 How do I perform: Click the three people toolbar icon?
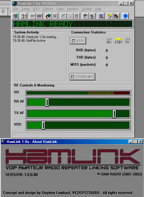116,16
